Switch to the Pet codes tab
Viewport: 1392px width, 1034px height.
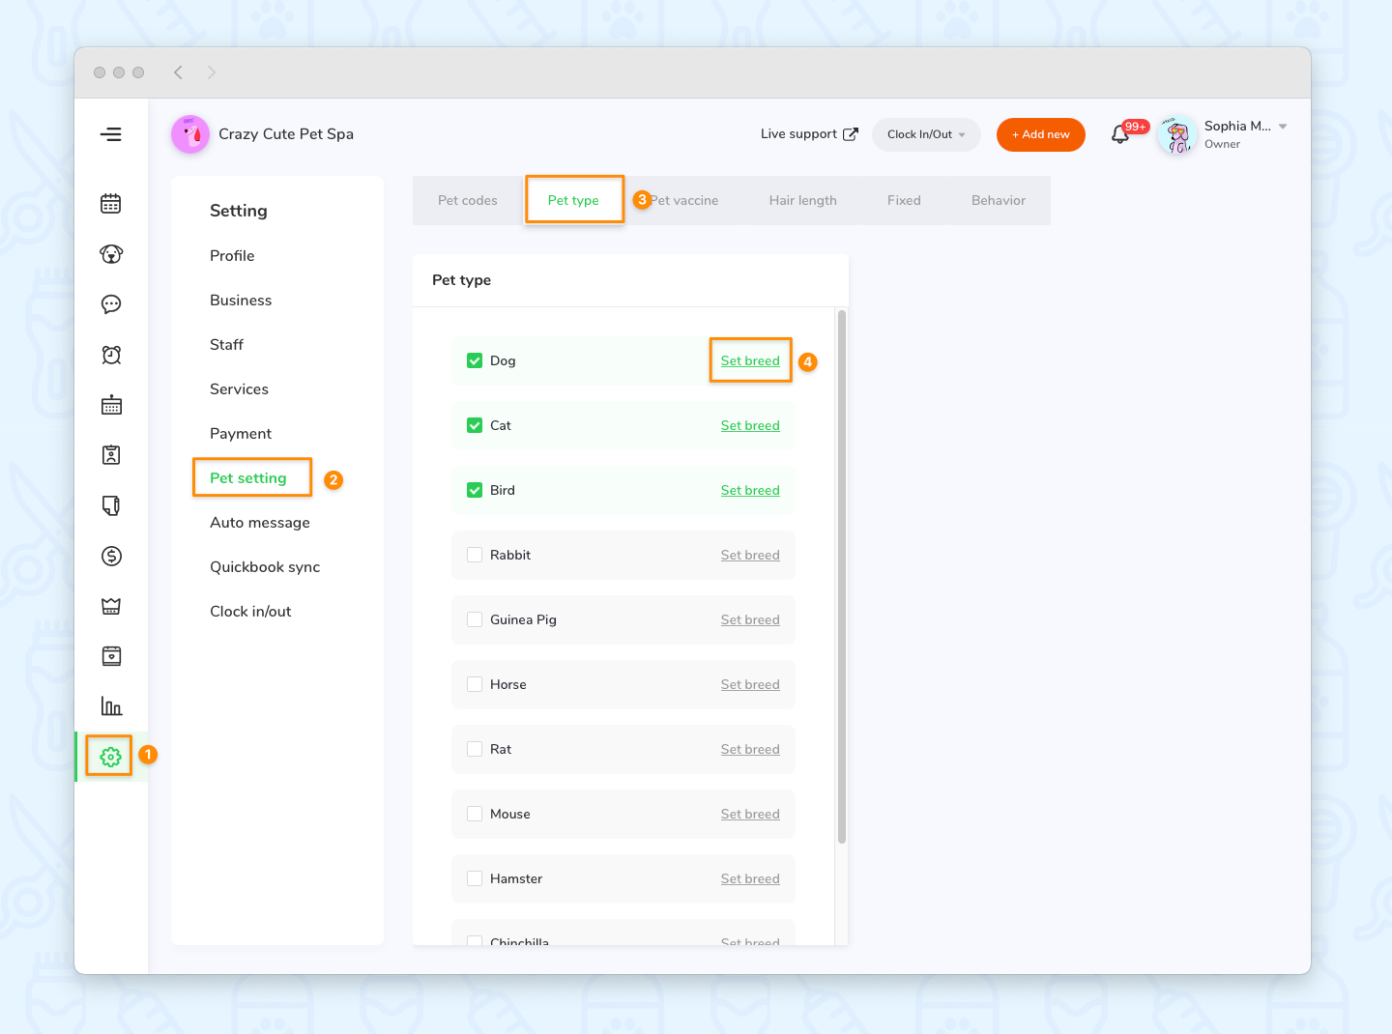coord(468,200)
